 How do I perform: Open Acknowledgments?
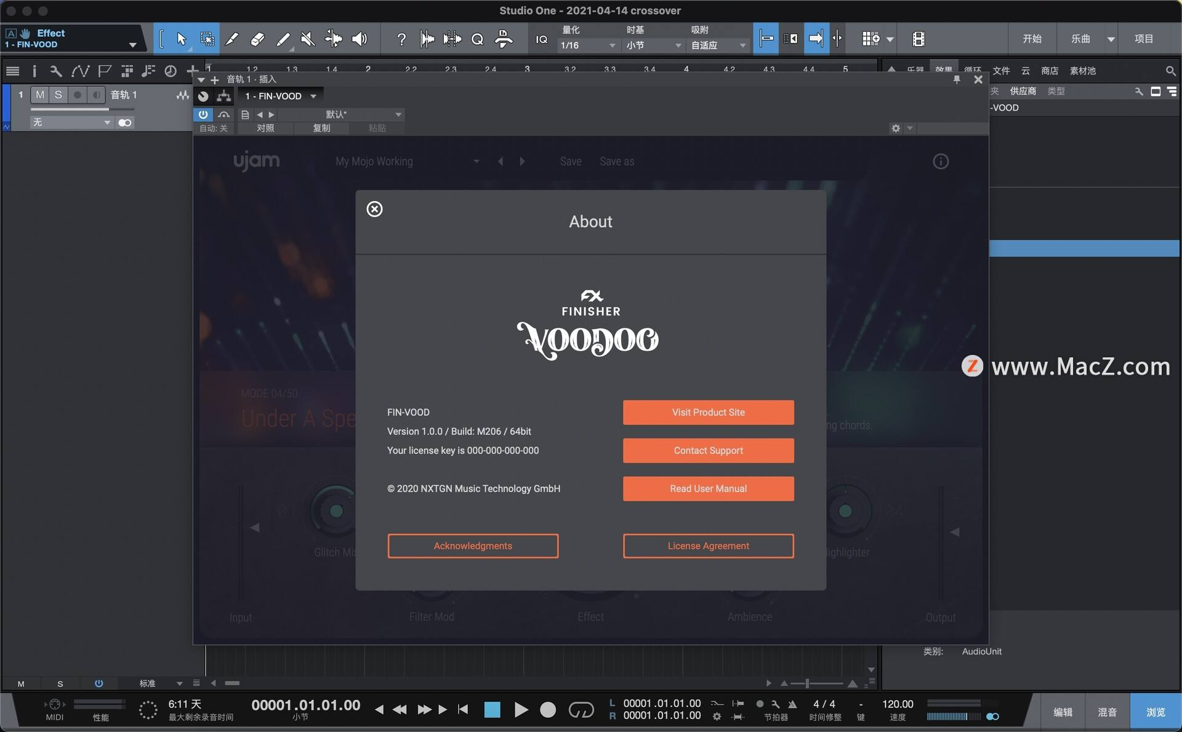pos(473,546)
